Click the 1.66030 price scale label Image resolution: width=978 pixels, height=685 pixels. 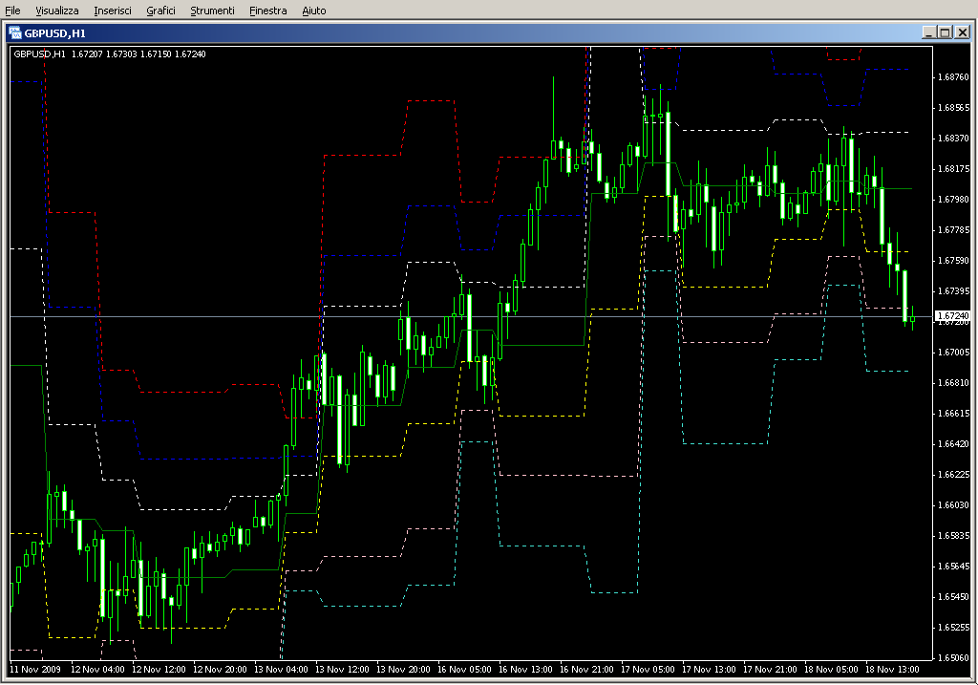953,505
